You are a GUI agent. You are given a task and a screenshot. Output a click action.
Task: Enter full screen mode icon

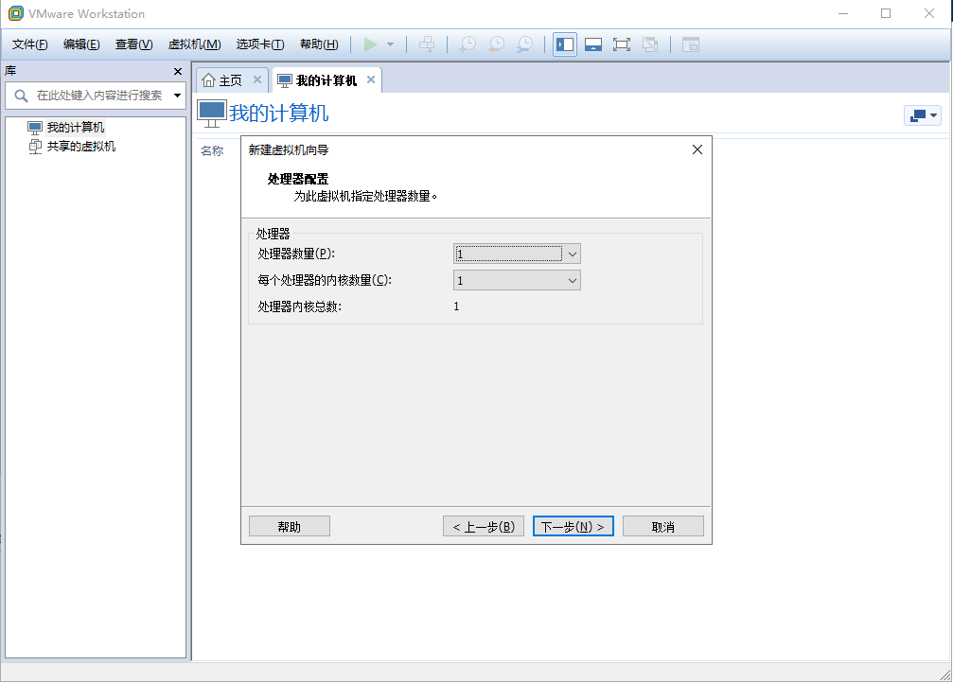621,44
